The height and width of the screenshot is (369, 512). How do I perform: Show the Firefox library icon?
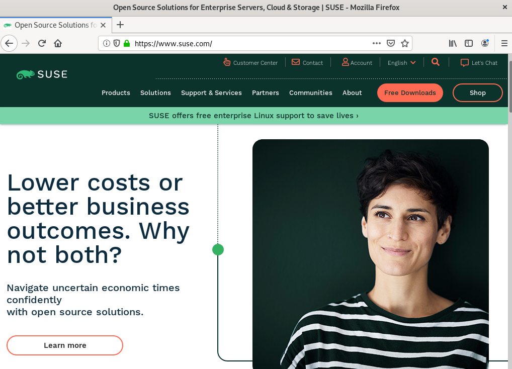click(x=453, y=43)
